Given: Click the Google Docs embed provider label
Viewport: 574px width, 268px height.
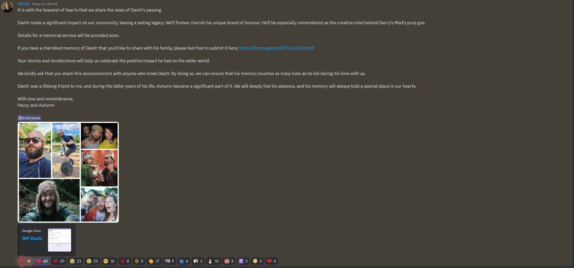Looking at the screenshot, I should 31,231.
